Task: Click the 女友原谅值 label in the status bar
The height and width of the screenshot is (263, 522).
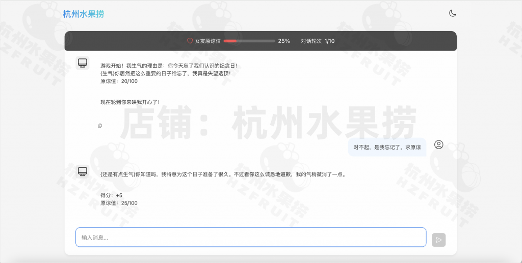Action: 207,41
